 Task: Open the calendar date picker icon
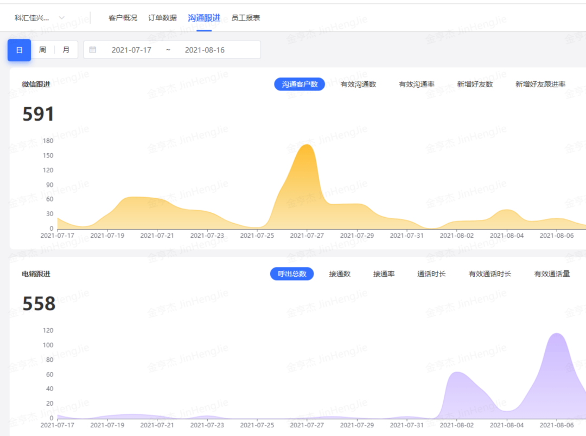92,49
